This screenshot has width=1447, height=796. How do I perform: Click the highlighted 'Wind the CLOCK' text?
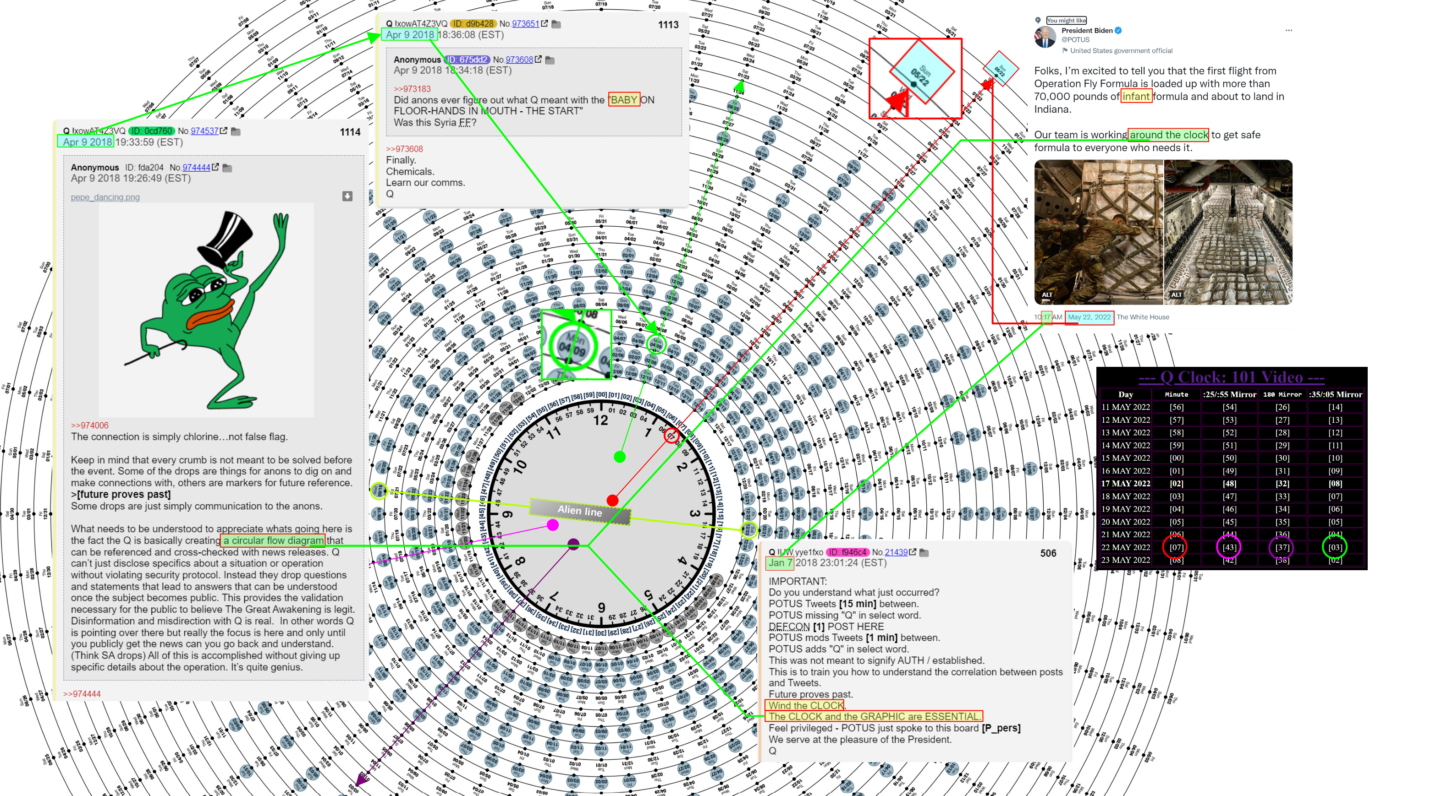coord(805,706)
